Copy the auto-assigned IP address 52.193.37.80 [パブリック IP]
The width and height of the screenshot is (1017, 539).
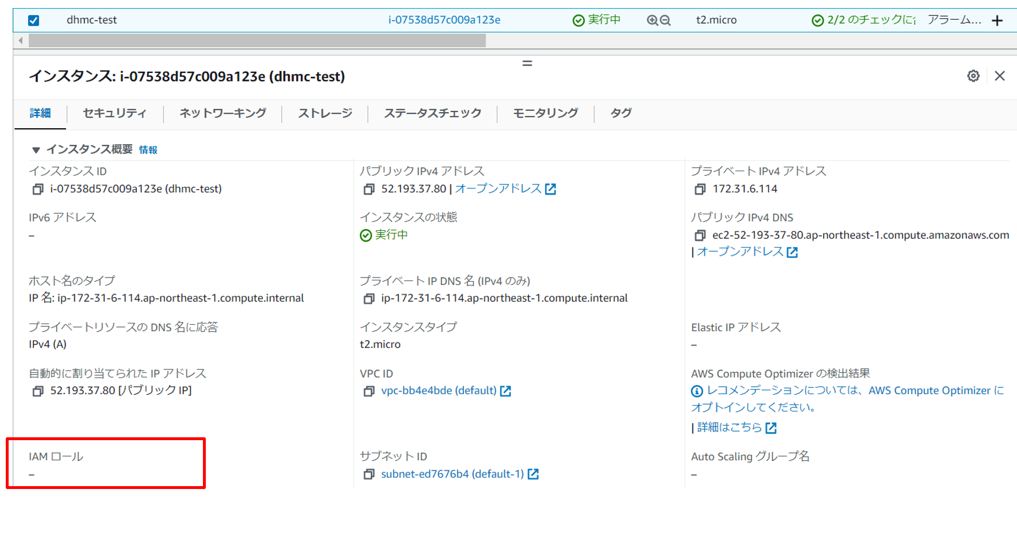[38, 391]
